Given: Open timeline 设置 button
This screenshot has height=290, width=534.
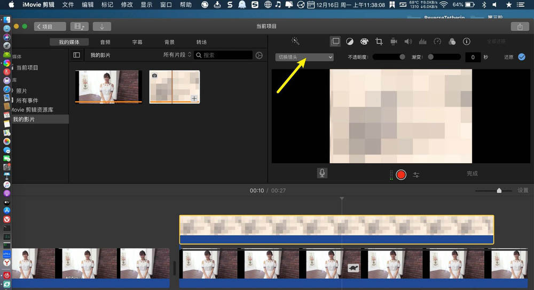Looking at the screenshot, I should pyautogui.click(x=523, y=190).
